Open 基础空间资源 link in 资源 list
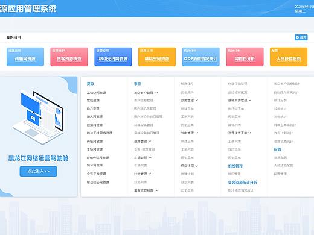Viewport: 314px width, 235px height. (x=96, y=93)
